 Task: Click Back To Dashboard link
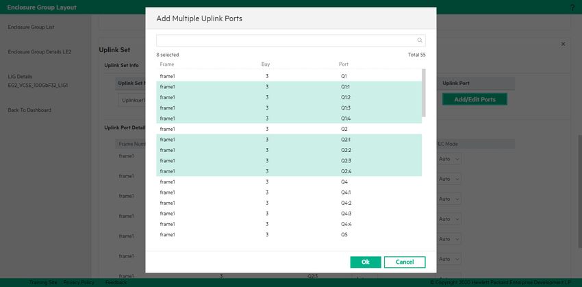(29, 110)
